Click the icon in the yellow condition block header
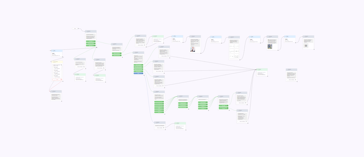The width and height of the screenshot is (364, 157). click(x=53, y=62)
